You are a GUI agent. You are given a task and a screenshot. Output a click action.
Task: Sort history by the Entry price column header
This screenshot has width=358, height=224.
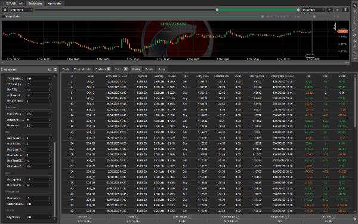[x=202, y=76]
